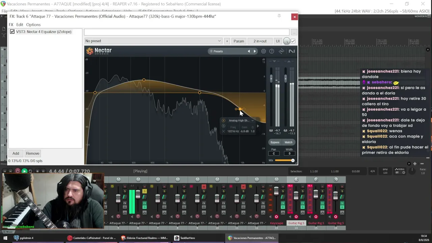Click the Pan value field
Image resolution: width=432 pixels, height=243 pixels.
(x=274, y=154)
